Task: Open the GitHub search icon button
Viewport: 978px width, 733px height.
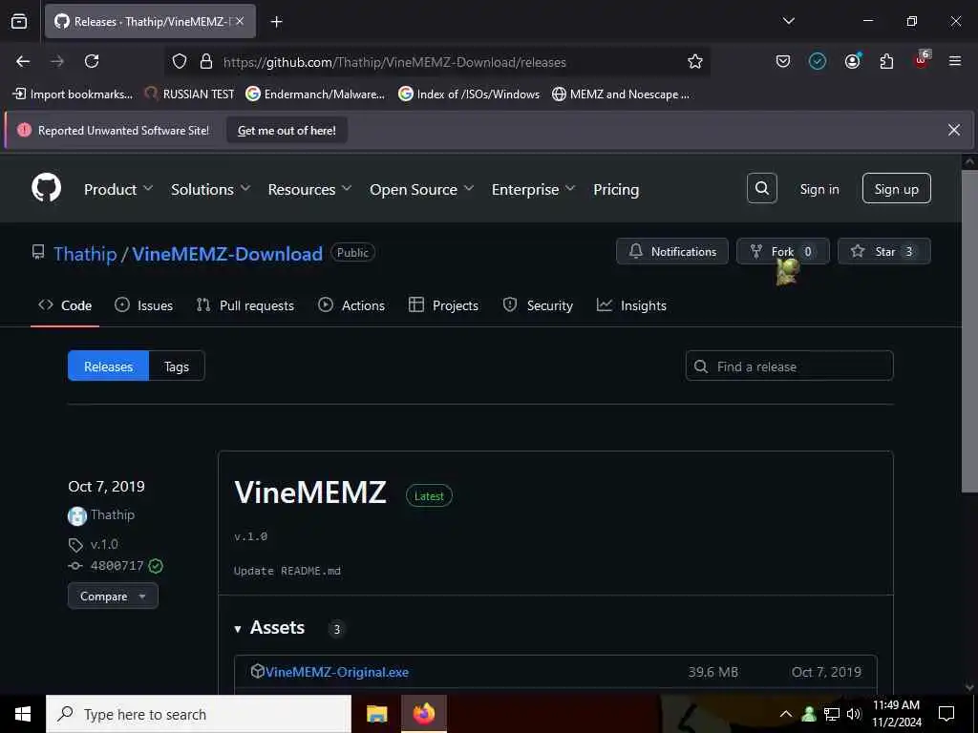Action: (x=761, y=188)
